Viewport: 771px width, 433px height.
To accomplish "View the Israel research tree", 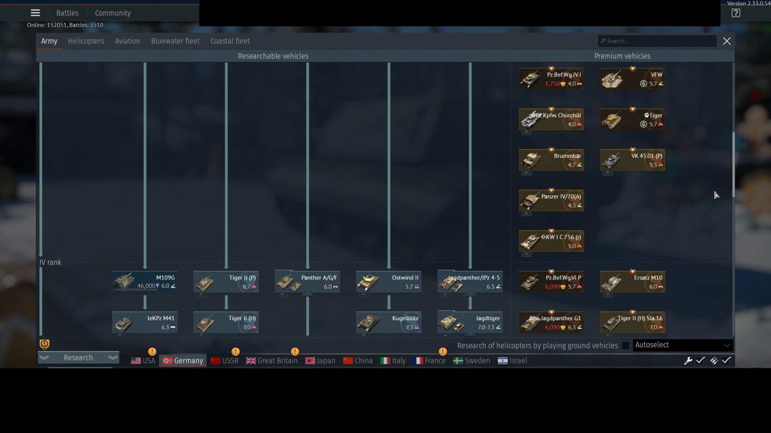I will coord(512,361).
